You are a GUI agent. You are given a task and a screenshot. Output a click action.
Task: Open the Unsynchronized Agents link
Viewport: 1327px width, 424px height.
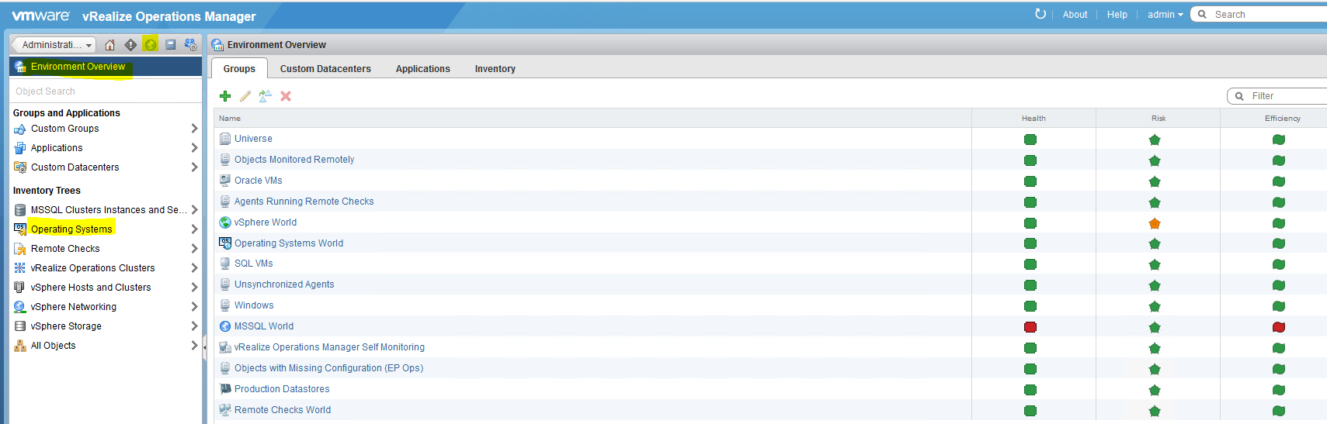pyautogui.click(x=284, y=284)
